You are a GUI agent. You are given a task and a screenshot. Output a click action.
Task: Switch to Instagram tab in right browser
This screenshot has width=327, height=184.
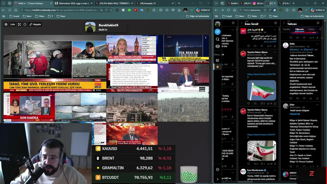[259, 3]
